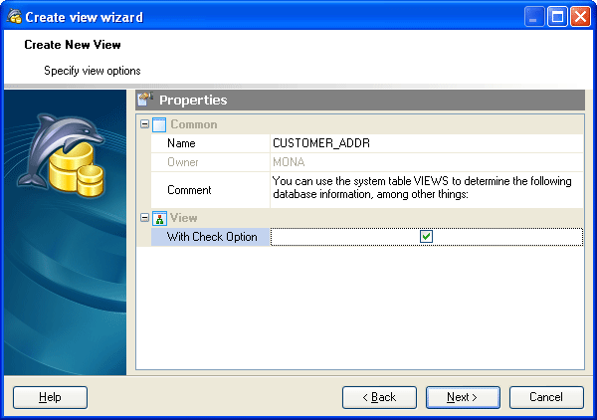Proceed by pressing Next
This screenshot has height=420, width=597.
[463, 397]
